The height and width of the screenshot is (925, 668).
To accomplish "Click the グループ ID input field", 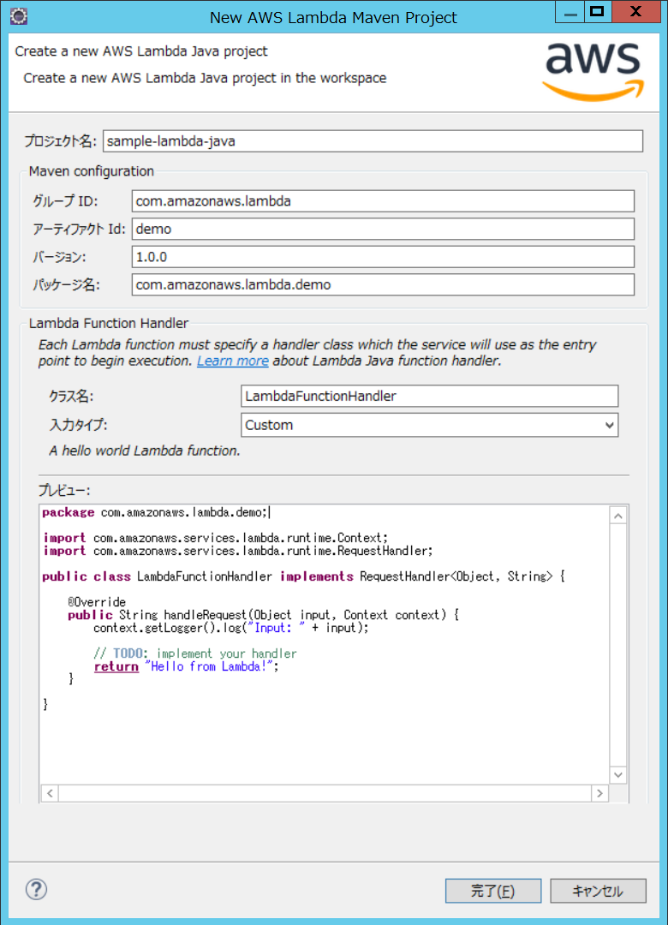I will coord(383,201).
